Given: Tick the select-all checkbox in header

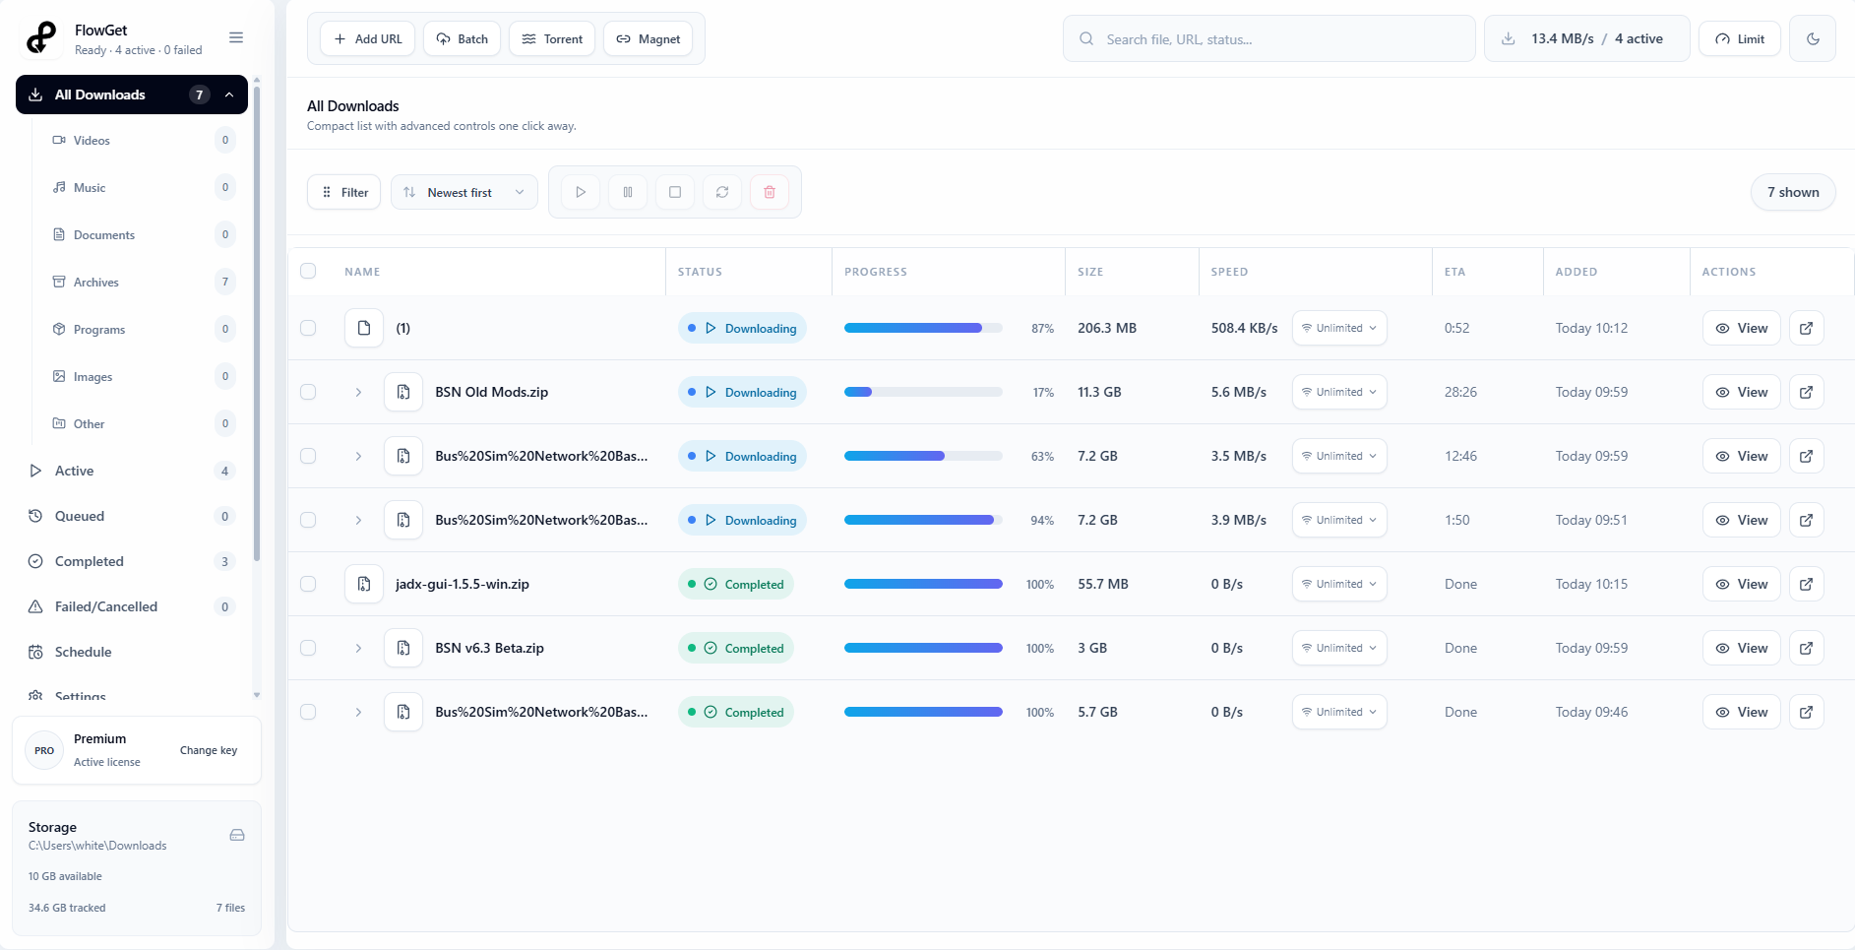Looking at the screenshot, I should (x=308, y=271).
